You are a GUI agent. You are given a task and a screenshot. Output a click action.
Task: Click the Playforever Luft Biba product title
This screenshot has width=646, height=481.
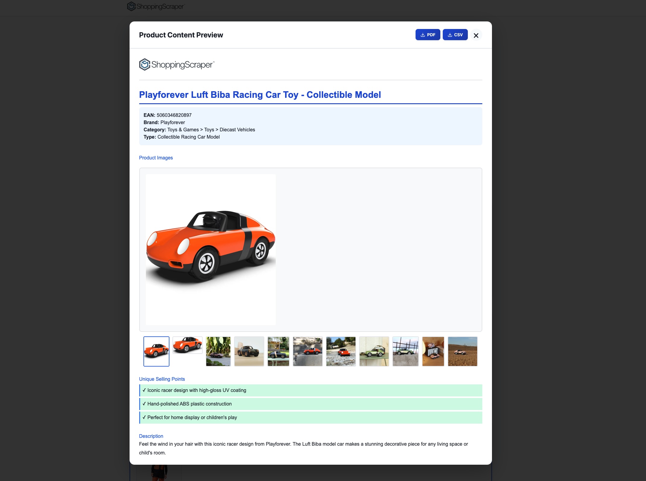click(260, 95)
